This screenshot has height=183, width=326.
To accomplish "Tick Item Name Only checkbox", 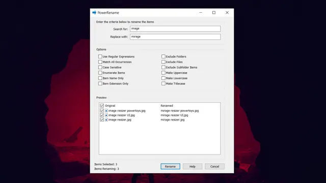I will coord(100,78).
